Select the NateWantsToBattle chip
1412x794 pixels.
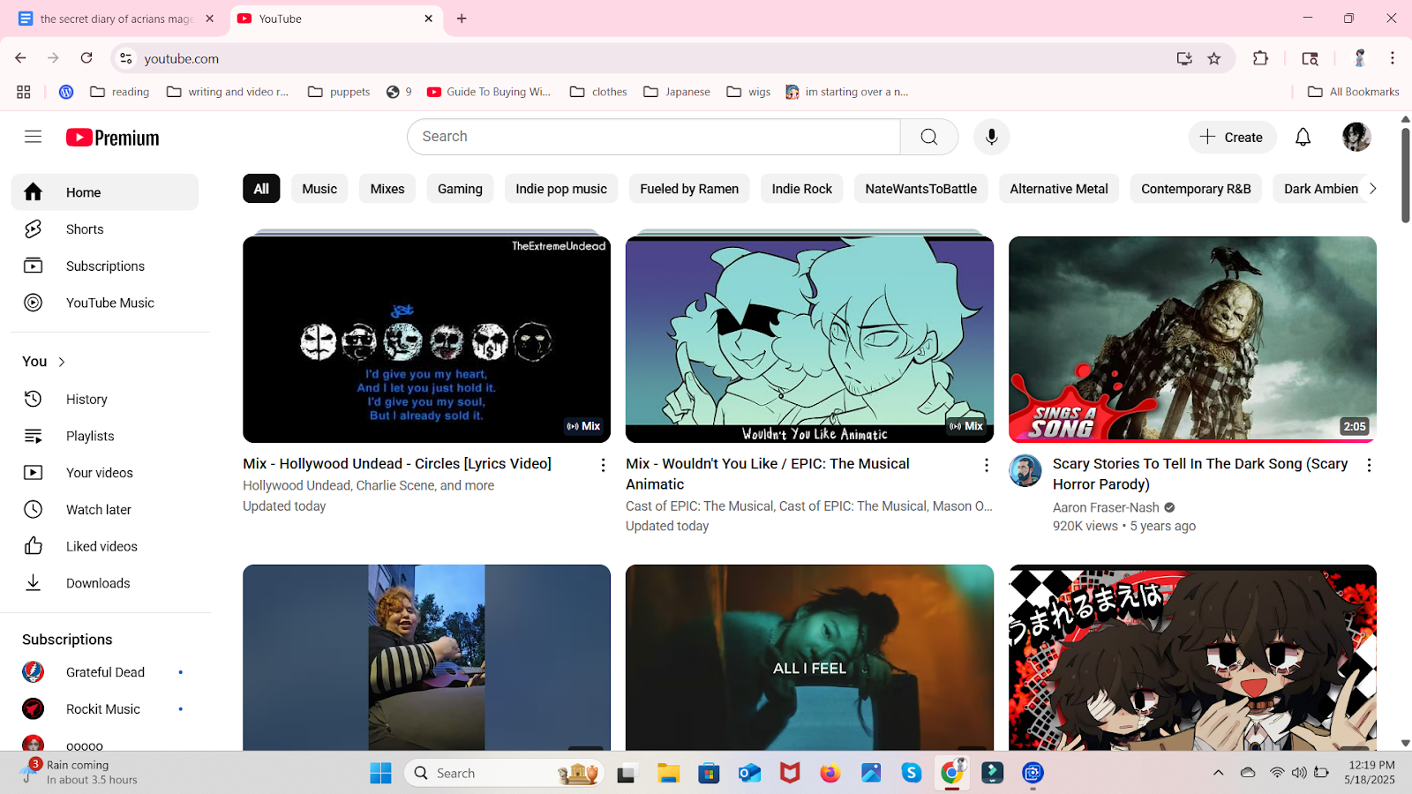click(x=920, y=189)
